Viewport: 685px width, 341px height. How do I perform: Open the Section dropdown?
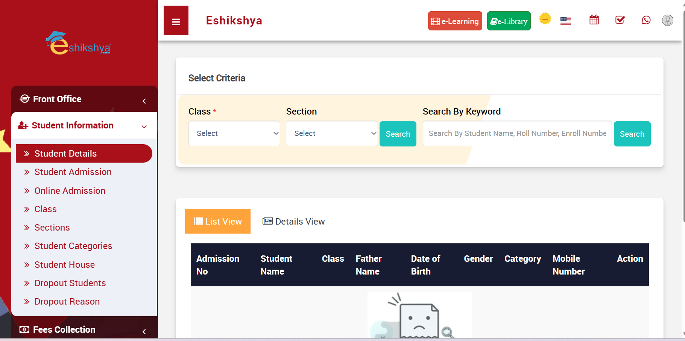331,133
